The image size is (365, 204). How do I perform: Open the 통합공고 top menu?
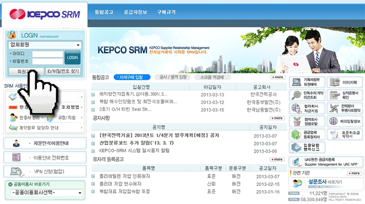tap(104, 12)
